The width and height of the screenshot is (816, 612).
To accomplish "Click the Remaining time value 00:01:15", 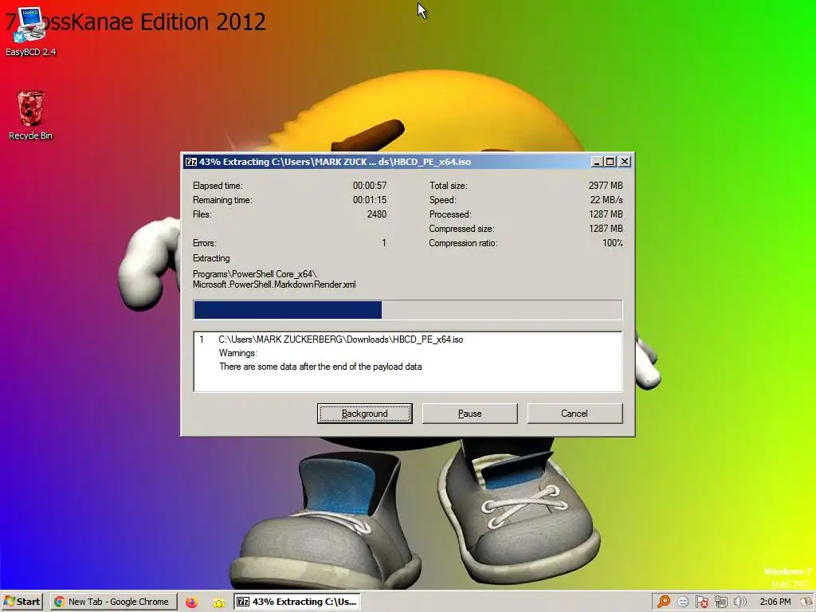I will (370, 200).
